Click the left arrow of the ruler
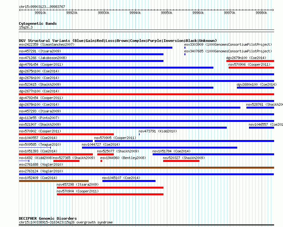This screenshot has width=283, height=227. (x=20, y=10)
